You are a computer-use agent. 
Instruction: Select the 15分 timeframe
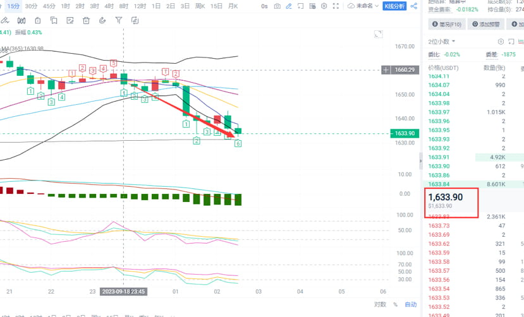pos(13,6)
